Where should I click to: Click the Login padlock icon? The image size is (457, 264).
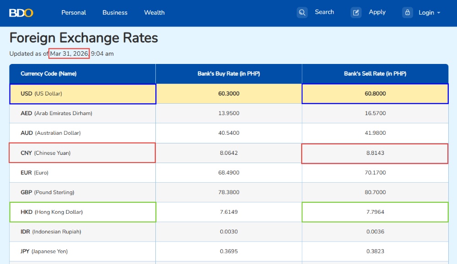[408, 12]
